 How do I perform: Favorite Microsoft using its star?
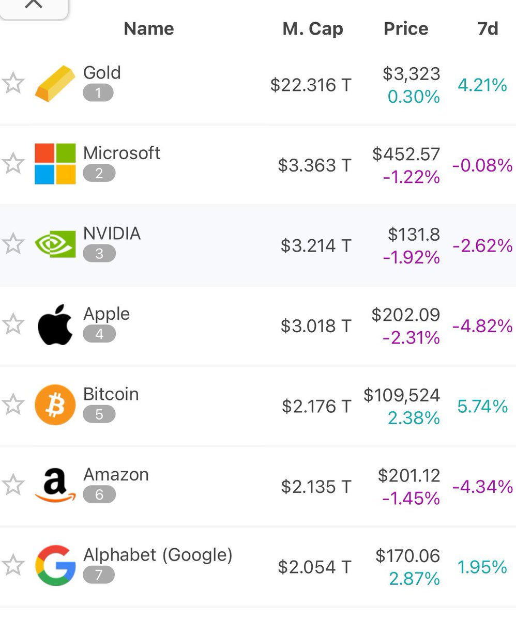tap(13, 164)
